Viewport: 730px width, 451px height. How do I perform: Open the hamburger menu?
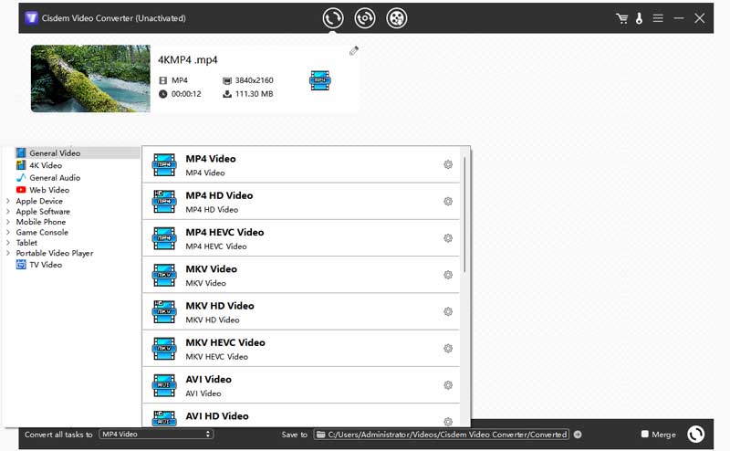[658, 18]
